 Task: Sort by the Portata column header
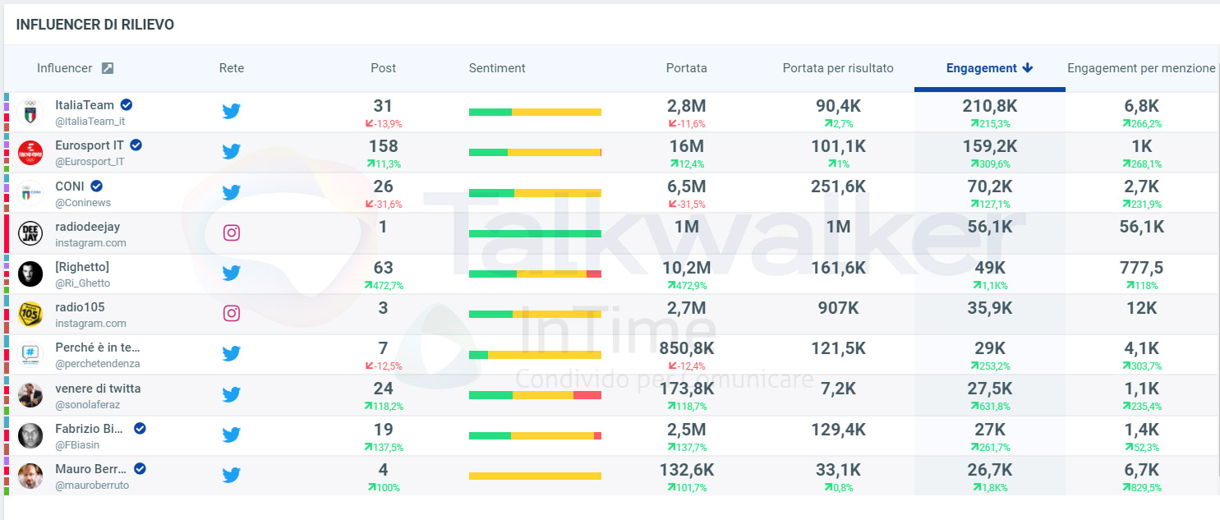click(x=687, y=68)
